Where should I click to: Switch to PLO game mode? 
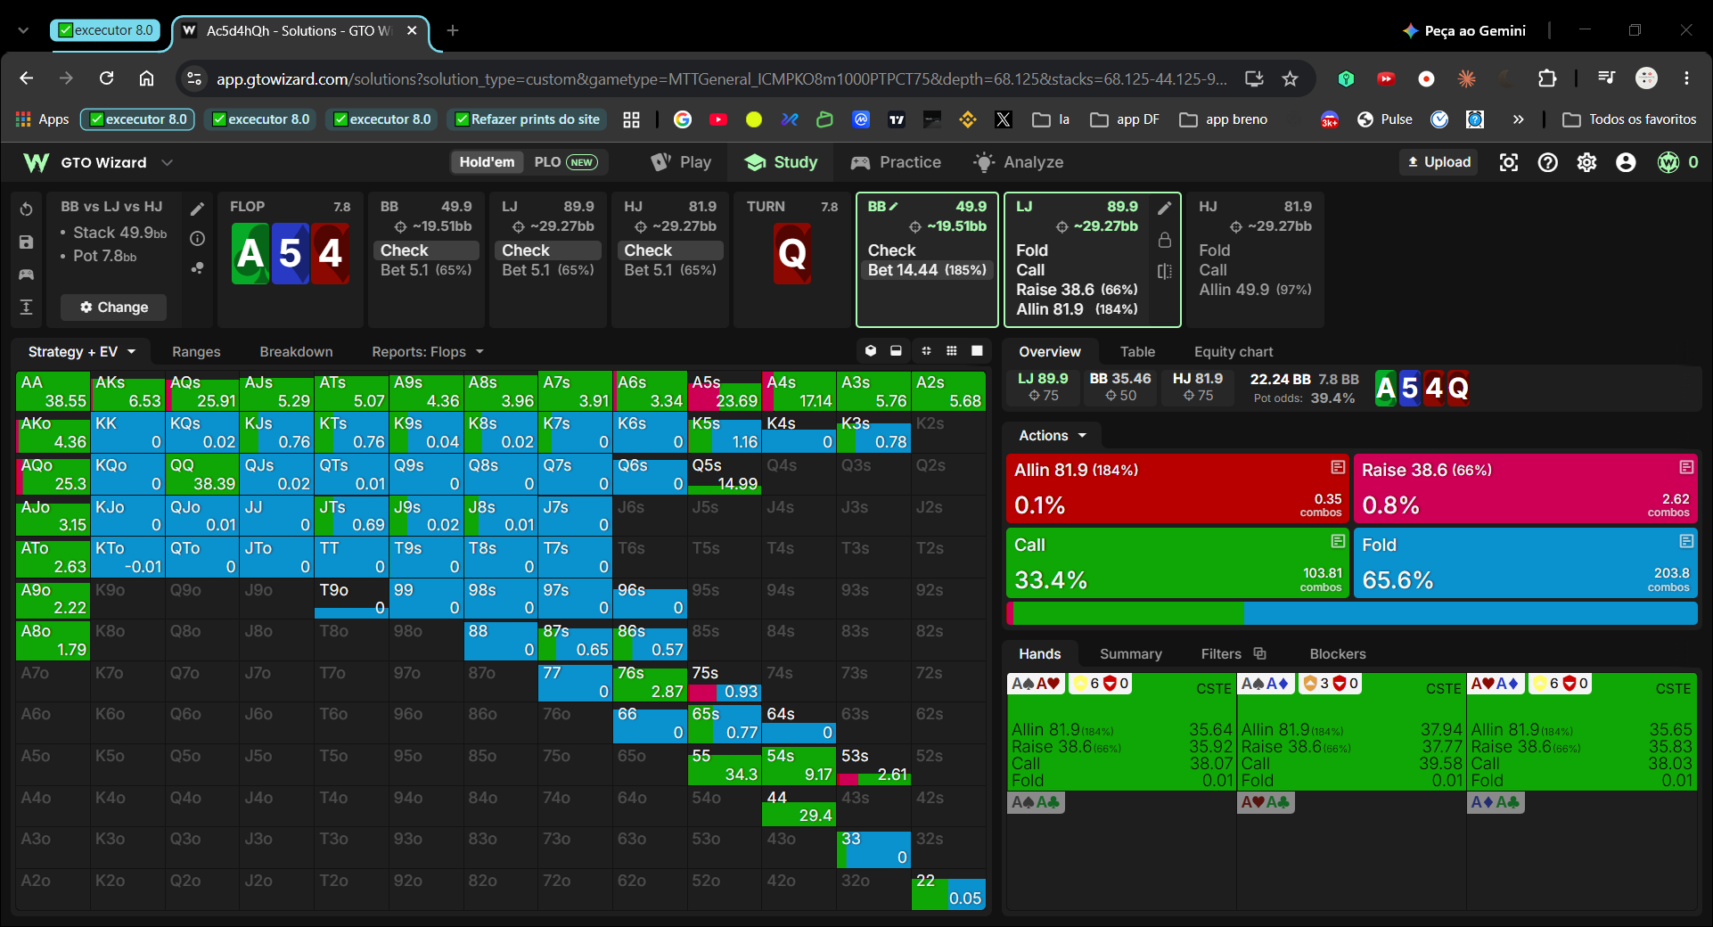point(565,162)
